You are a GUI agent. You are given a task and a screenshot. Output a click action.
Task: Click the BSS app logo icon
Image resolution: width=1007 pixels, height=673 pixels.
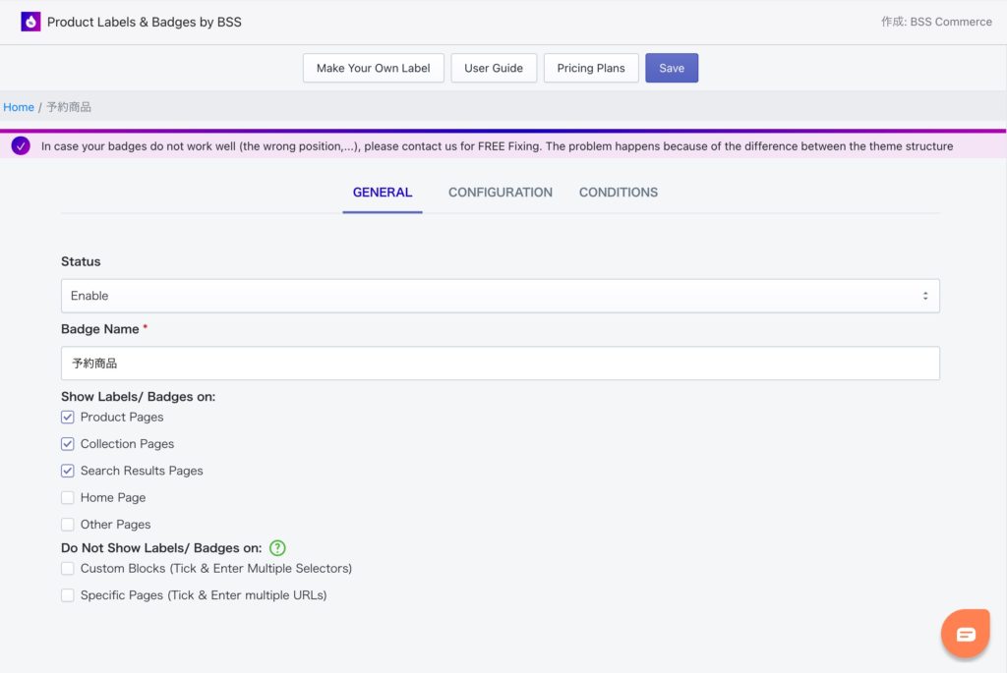(x=30, y=22)
